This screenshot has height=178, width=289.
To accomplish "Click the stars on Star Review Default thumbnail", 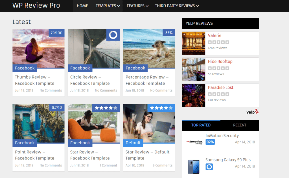I will pyautogui.click(x=161, y=108).
